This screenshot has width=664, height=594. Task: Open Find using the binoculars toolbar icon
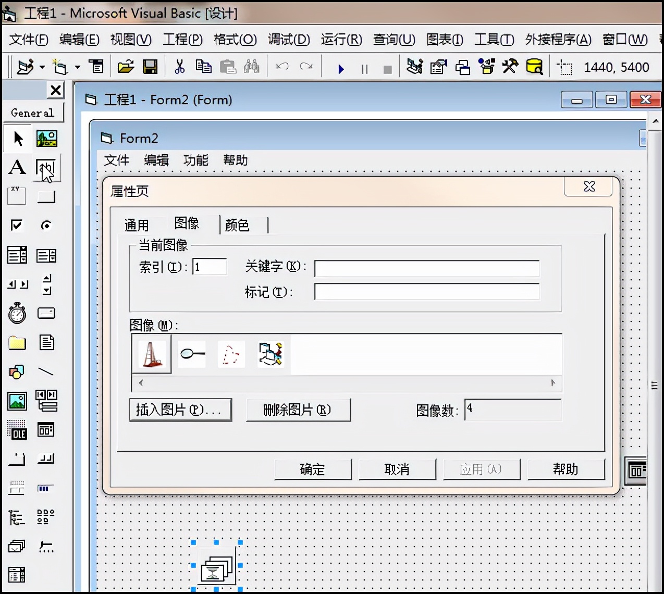point(251,66)
